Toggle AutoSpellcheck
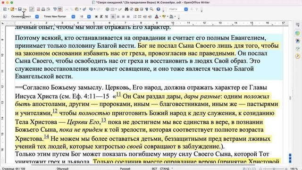Image resolution: width=302 pixels, height=170 pixels. (60, 9)
